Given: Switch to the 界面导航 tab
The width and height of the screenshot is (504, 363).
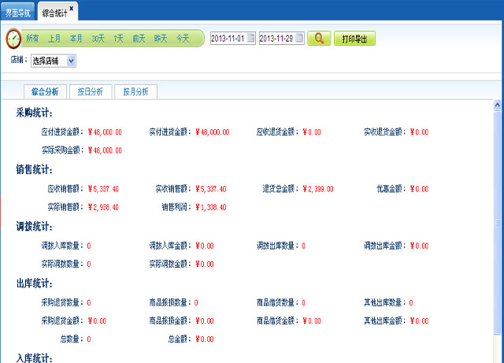Looking at the screenshot, I should [17, 13].
